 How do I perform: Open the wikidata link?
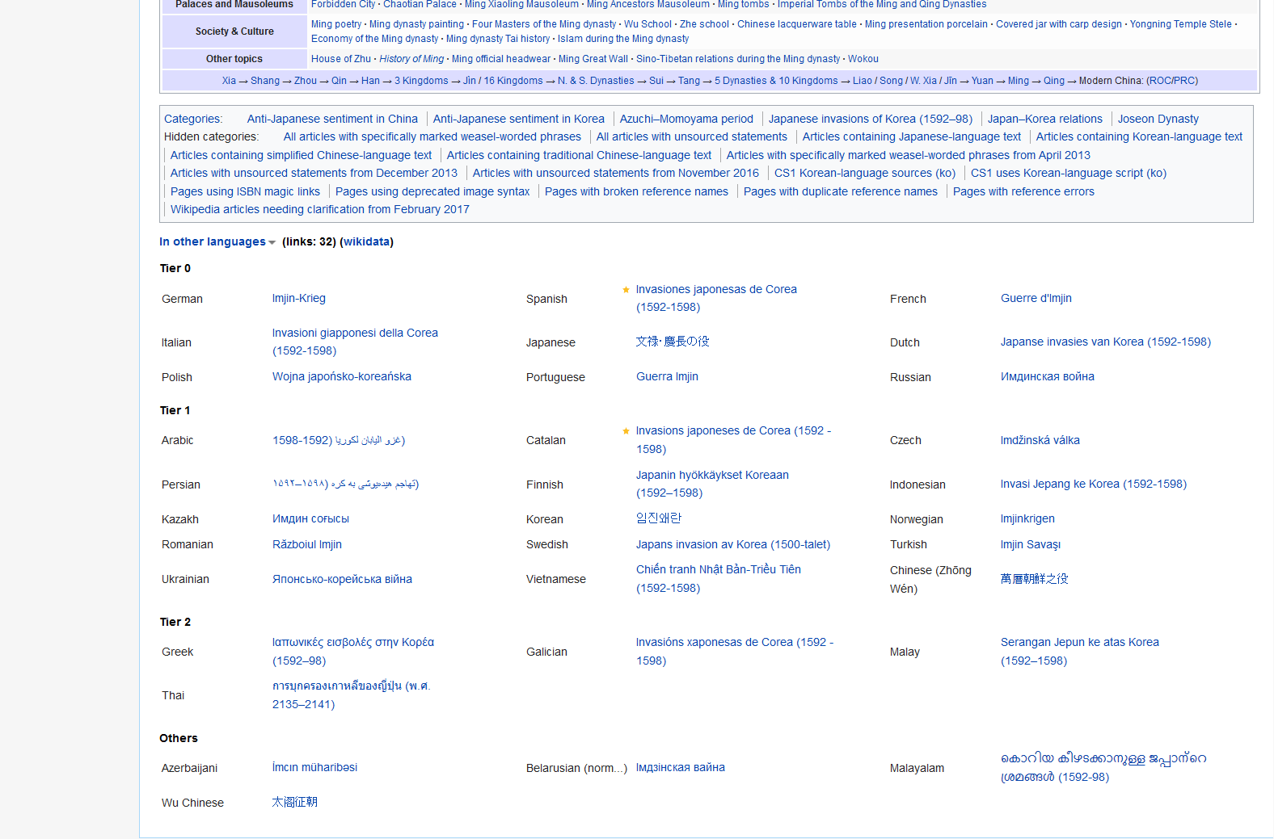click(367, 241)
